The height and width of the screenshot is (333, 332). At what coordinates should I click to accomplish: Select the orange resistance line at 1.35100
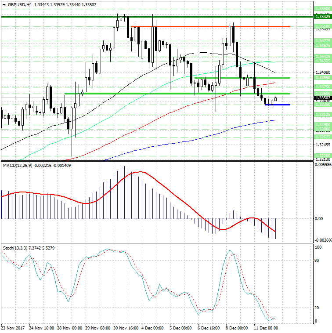tap(211, 26)
